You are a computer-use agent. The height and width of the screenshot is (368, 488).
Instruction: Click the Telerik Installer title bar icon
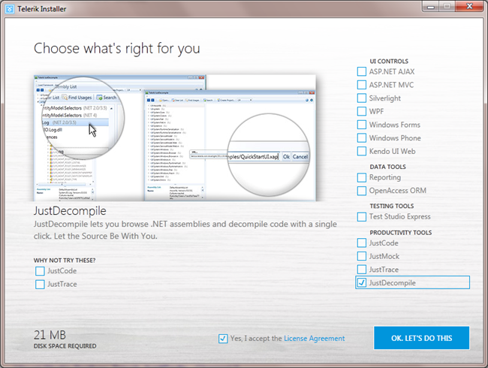(10, 9)
